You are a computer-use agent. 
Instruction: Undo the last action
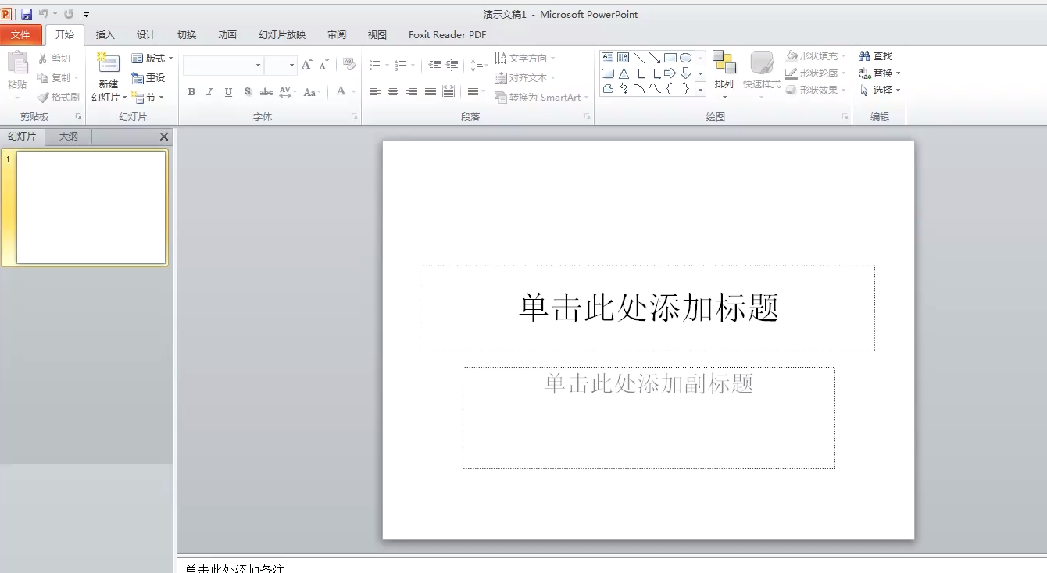point(44,14)
